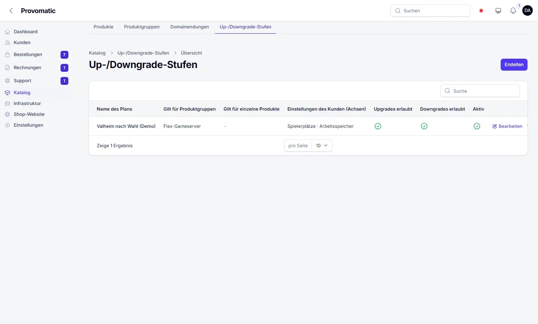Click the Upgrades erlaubt green checkmark
This screenshot has height=324, width=538.
pyautogui.click(x=378, y=126)
